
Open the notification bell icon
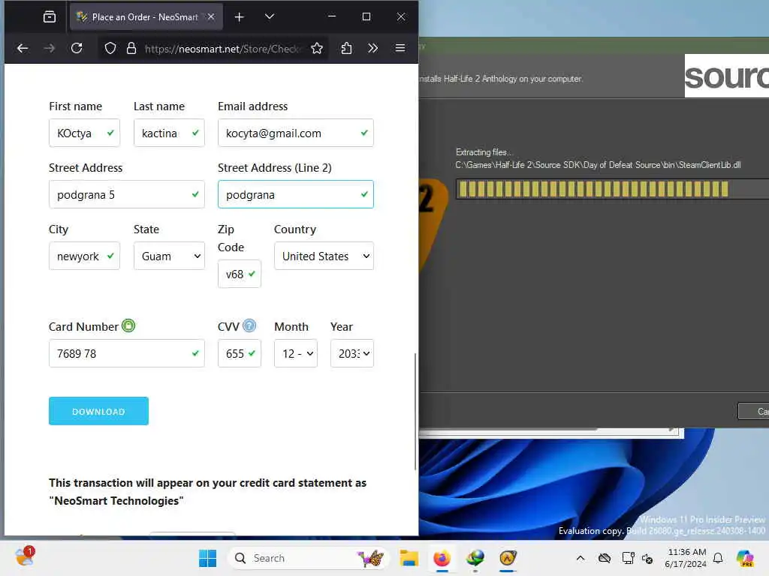pyautogui.click(x=718, y=558)
